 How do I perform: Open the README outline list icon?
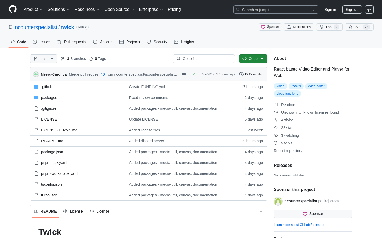[x=261, y=212]
